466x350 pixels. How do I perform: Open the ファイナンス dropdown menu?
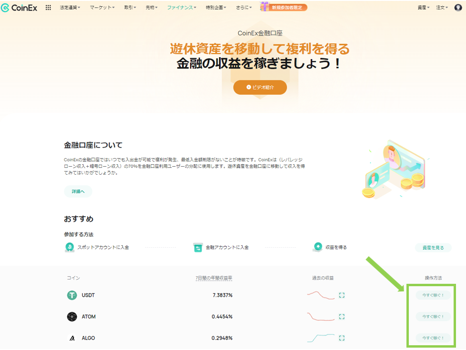pos(182,8)
